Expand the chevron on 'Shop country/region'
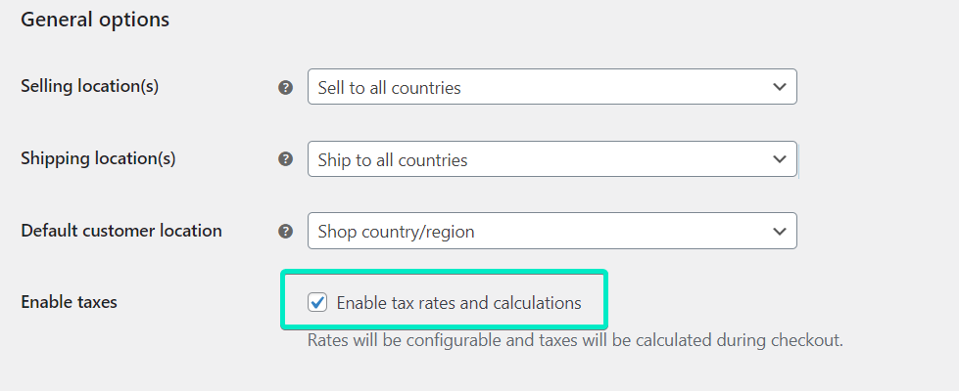This screenshot has height=391, width=959. [779, 232]
